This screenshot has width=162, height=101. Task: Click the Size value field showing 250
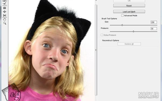154,22
